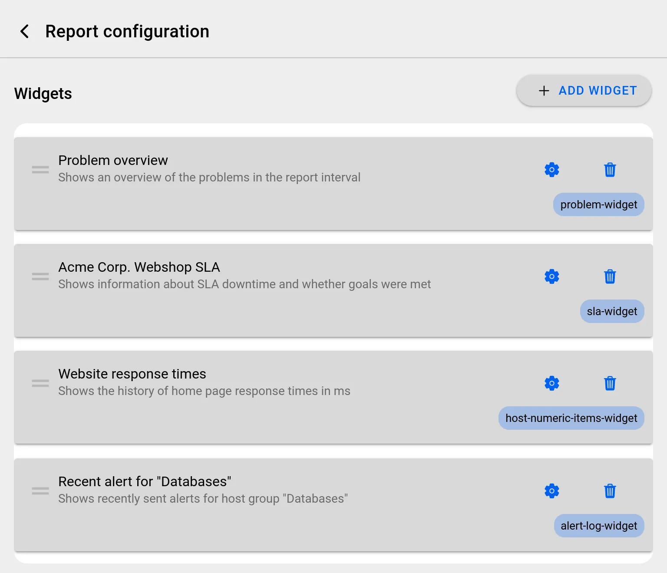Select the "Acme Corp. Webshop SLA" title
Image resolution: width=667 pixels, height=573 pixels.
139,267
